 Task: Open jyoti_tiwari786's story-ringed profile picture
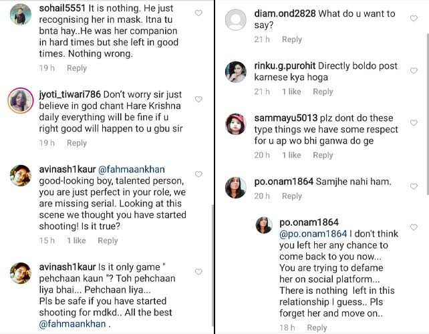click(x=21, y=100)
